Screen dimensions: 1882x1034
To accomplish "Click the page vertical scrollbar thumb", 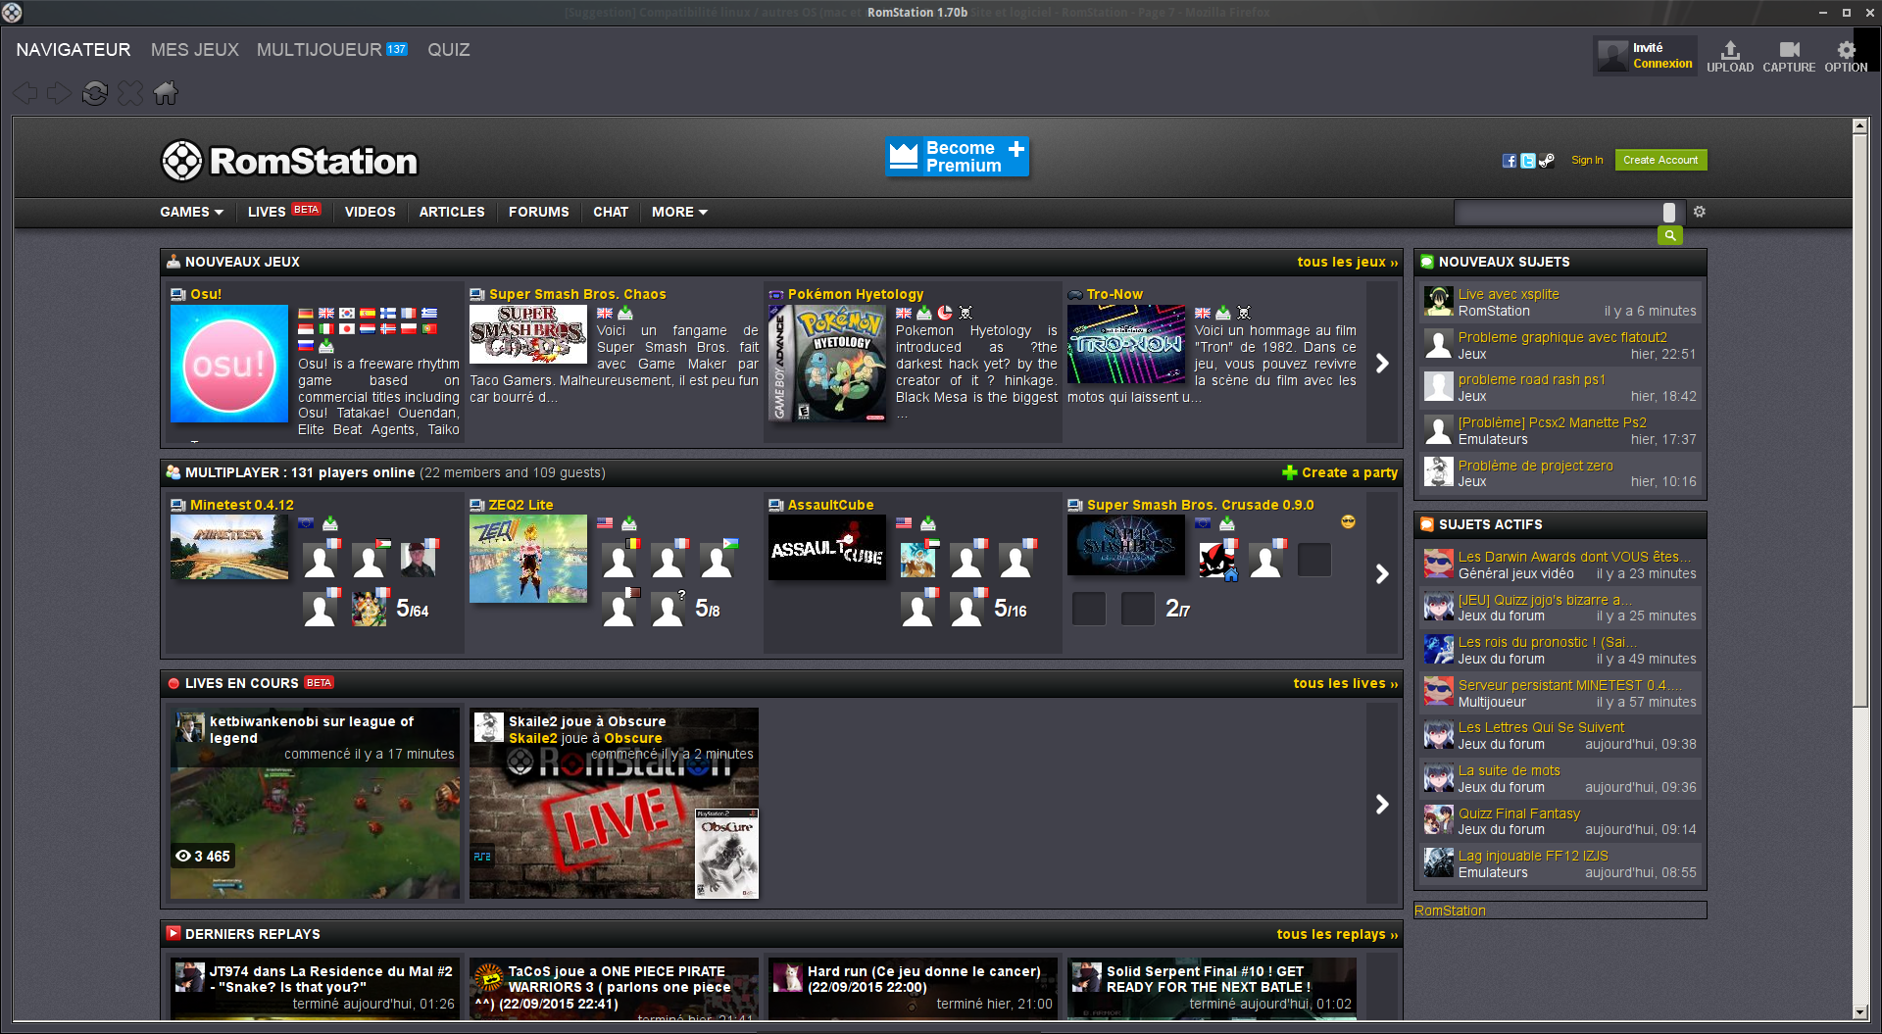I will point(1859,419).
